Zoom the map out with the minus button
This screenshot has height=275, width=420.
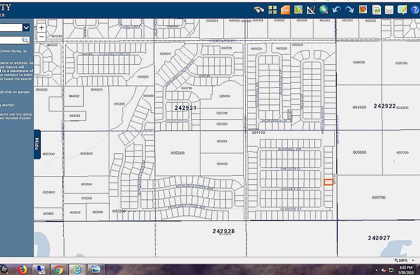tap(41, 37)
